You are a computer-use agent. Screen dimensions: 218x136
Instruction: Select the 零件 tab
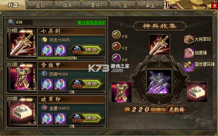[95, 5]
